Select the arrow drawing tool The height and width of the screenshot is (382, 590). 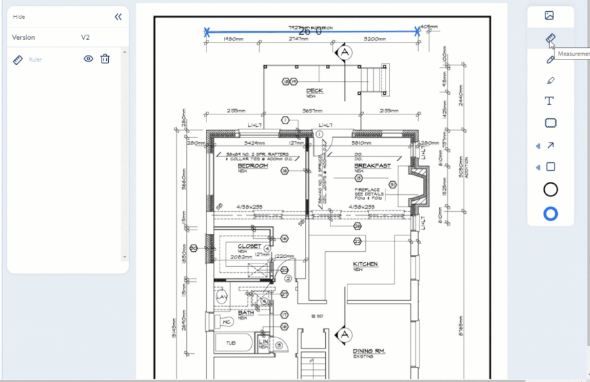pyautogui.click(x=551, y=145)
